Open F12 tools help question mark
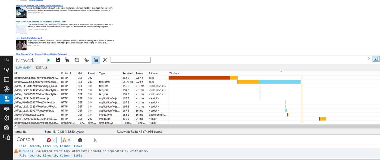The width and height of the screenshot is (380, 160). tap(369, 59)
